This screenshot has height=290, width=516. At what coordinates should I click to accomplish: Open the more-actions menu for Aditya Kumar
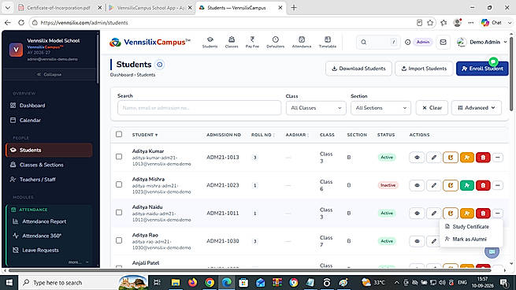coord(498,158)
